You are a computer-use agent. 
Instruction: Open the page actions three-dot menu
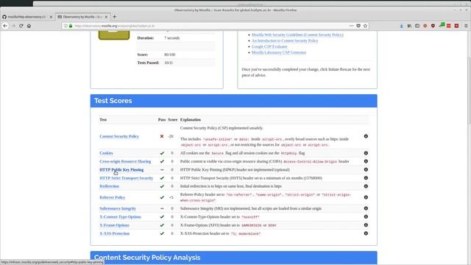tap(351, 26)
